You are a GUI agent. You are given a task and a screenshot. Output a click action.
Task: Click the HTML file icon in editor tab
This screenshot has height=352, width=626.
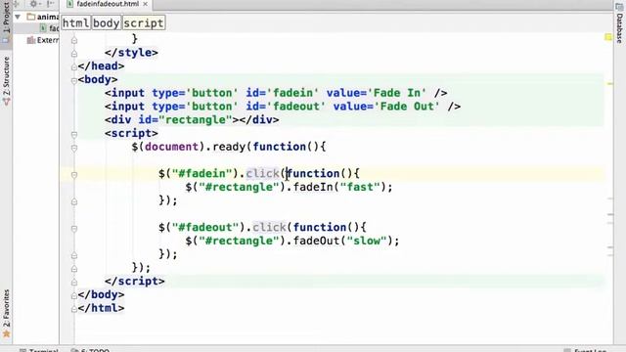tap(70, 4)
